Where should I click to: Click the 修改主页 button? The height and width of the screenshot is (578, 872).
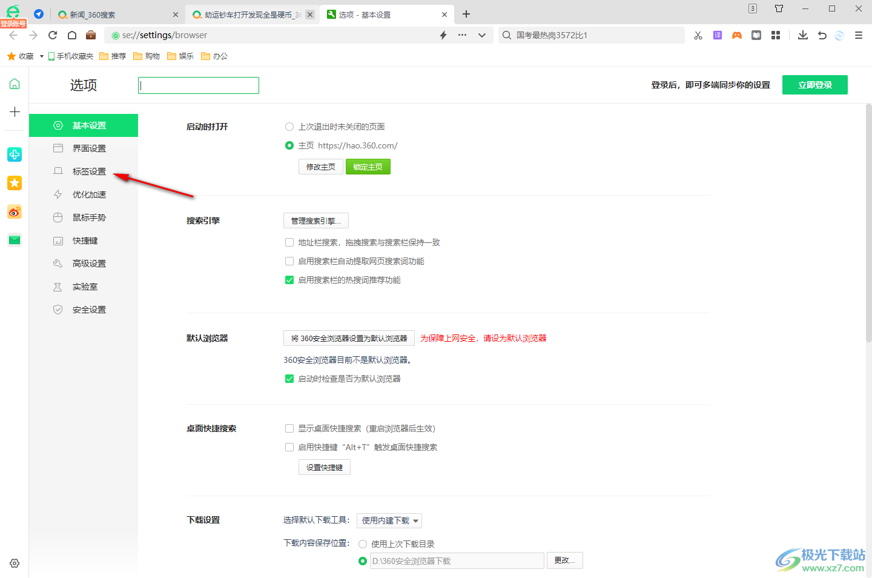pos(321,167)
